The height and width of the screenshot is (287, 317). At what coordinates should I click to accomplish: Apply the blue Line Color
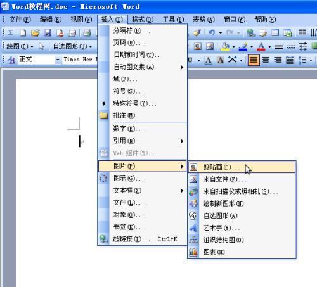pos(243,46)
